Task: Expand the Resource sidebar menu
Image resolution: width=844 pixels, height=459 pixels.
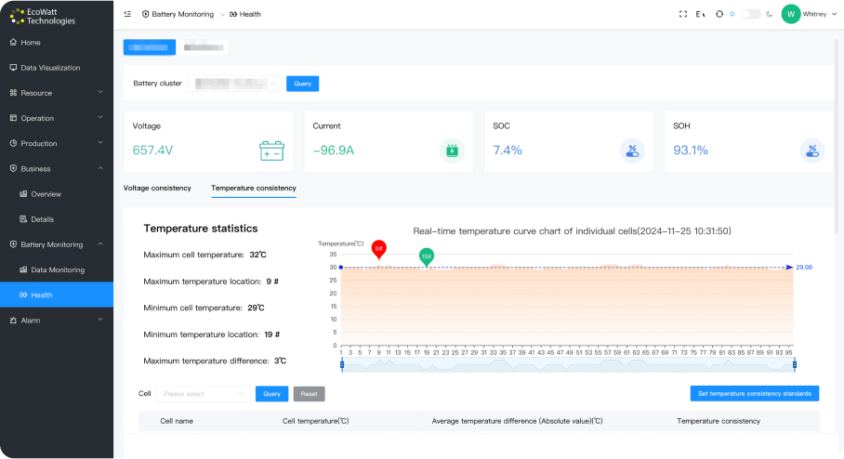Action: (x=56, y=93)
